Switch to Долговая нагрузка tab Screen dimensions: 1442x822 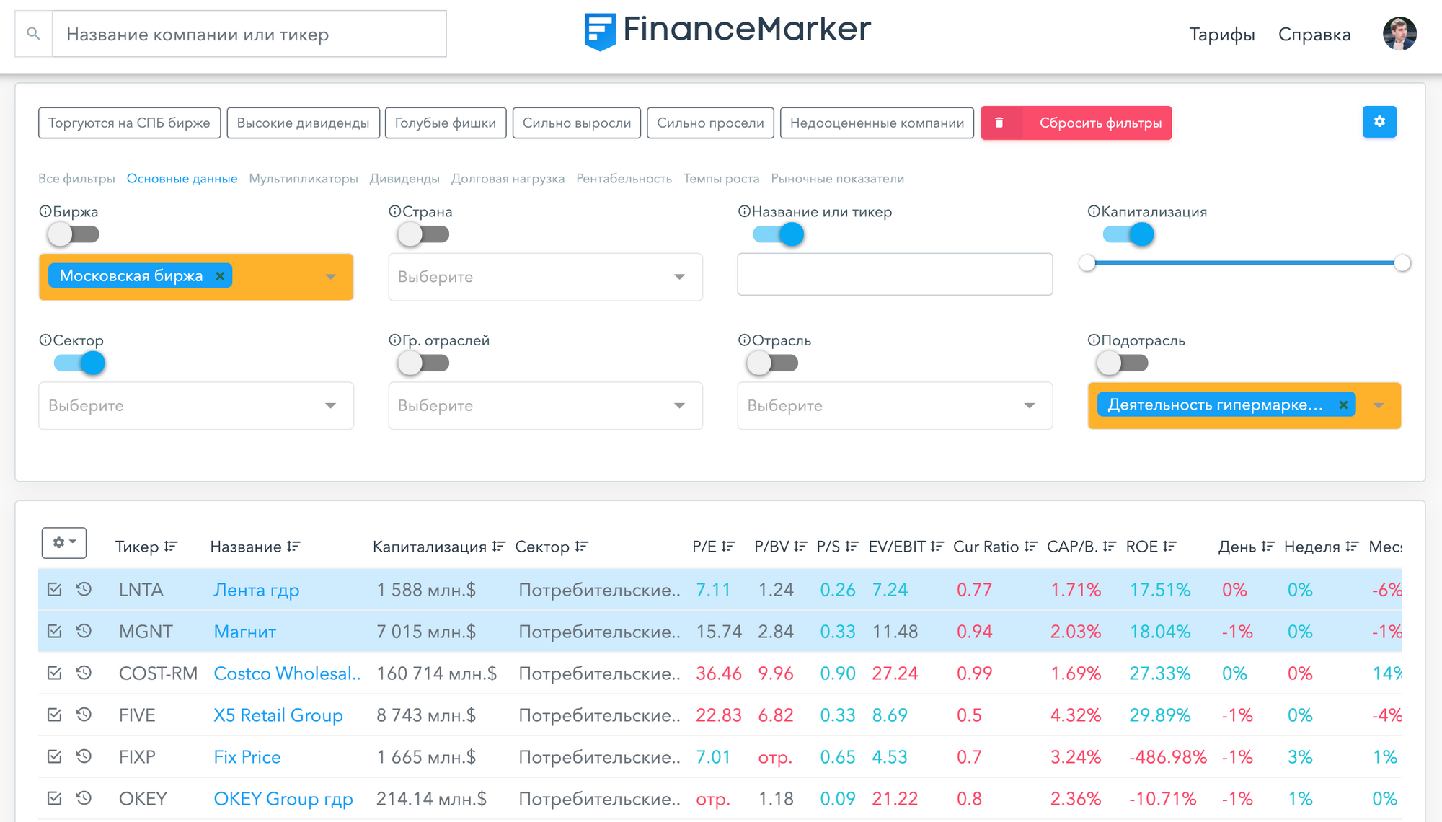click(508, 179)
